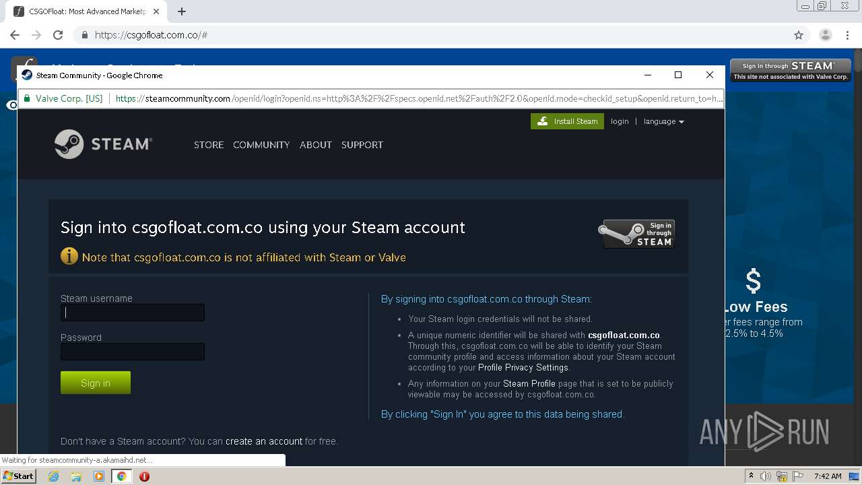Viewport: 862px width, 485px height.
Task: Click the network tray icon
Action: (782, 476)
